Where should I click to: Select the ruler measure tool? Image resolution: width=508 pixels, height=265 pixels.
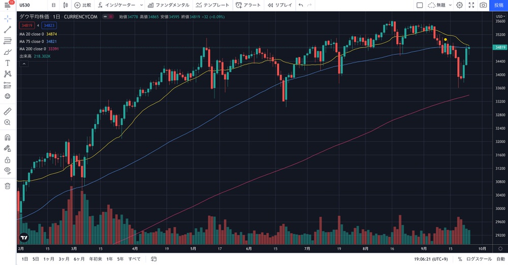click(x=8, y=111)
